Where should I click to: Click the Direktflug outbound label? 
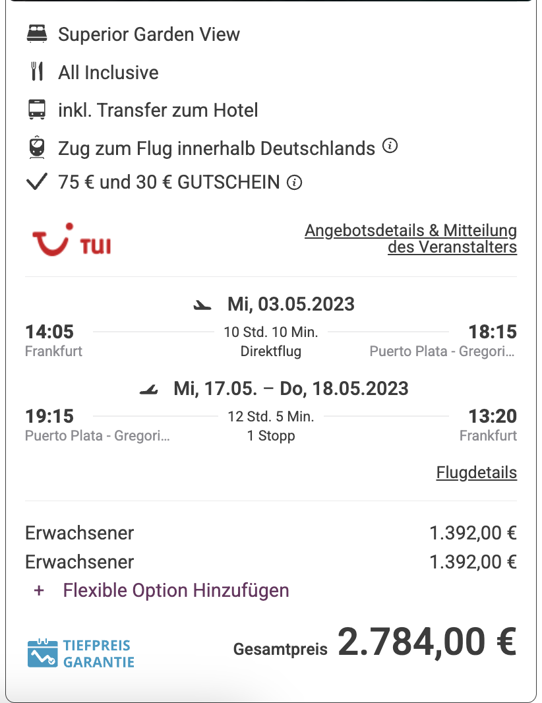271,351
